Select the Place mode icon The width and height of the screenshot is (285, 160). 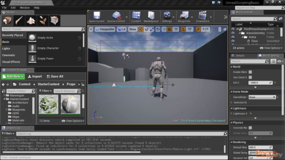pos(7,20)
